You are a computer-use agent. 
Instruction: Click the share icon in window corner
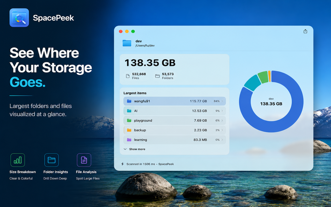(305, 31)
